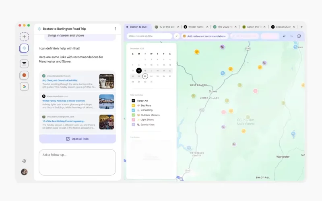The image size is (322, 201).
Task: Click the user profile avatar
Action: point(24,172)
